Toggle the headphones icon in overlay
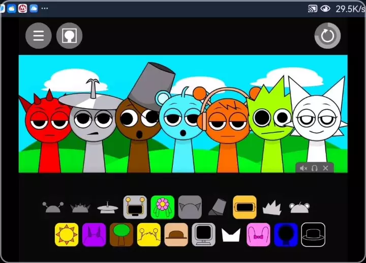The width and height of the screenshot is (366, 263). tap(315, 168)
